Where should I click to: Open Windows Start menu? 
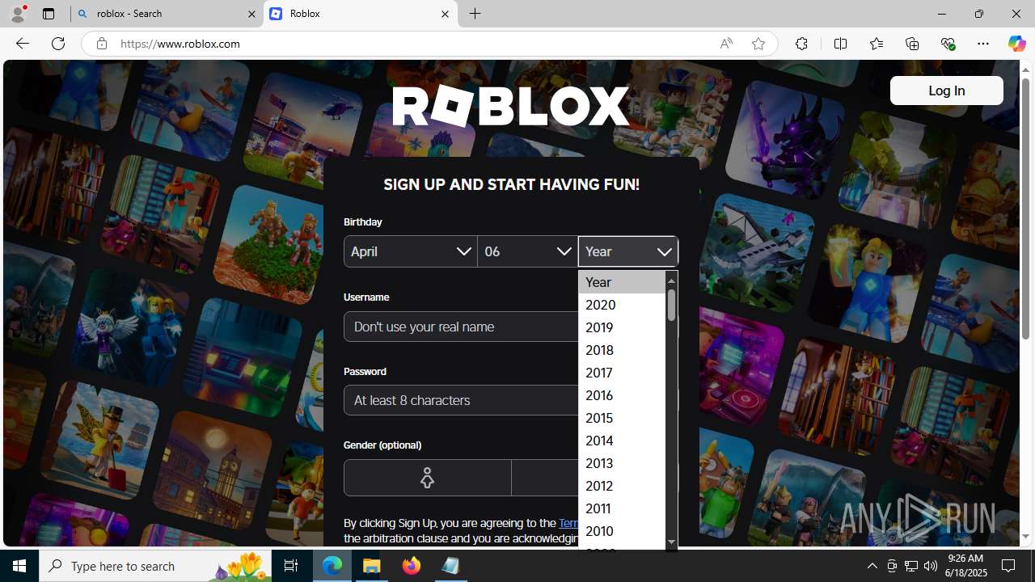coord(19,566)
